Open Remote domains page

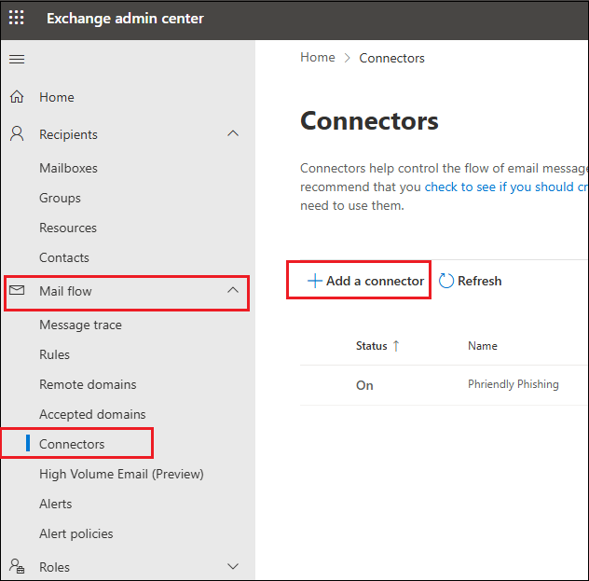(x=88, y=384)
